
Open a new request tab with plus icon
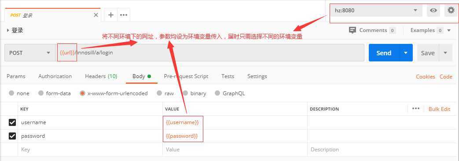[x=110, y=15]
